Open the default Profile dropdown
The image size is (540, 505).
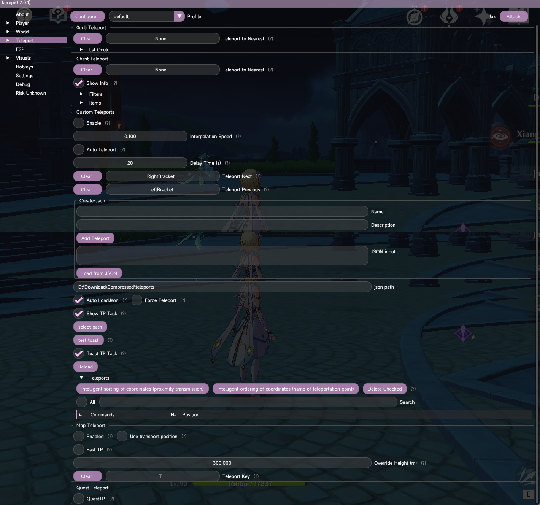(x=179, y=16)
